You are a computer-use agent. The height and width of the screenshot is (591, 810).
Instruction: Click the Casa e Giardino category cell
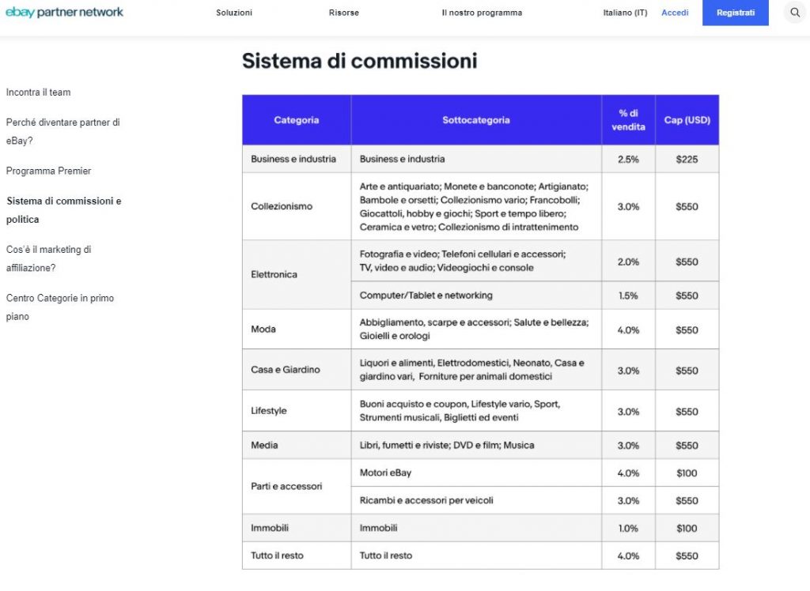pyautogui.click(x=297, y=370)
